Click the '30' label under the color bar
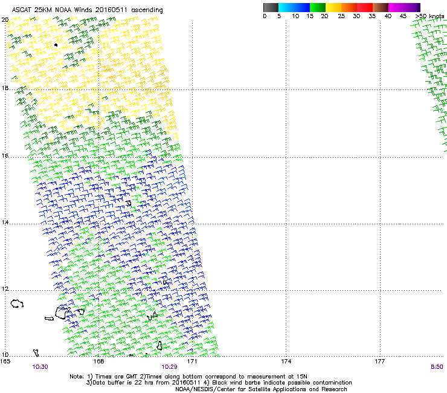 pos(356,16)
